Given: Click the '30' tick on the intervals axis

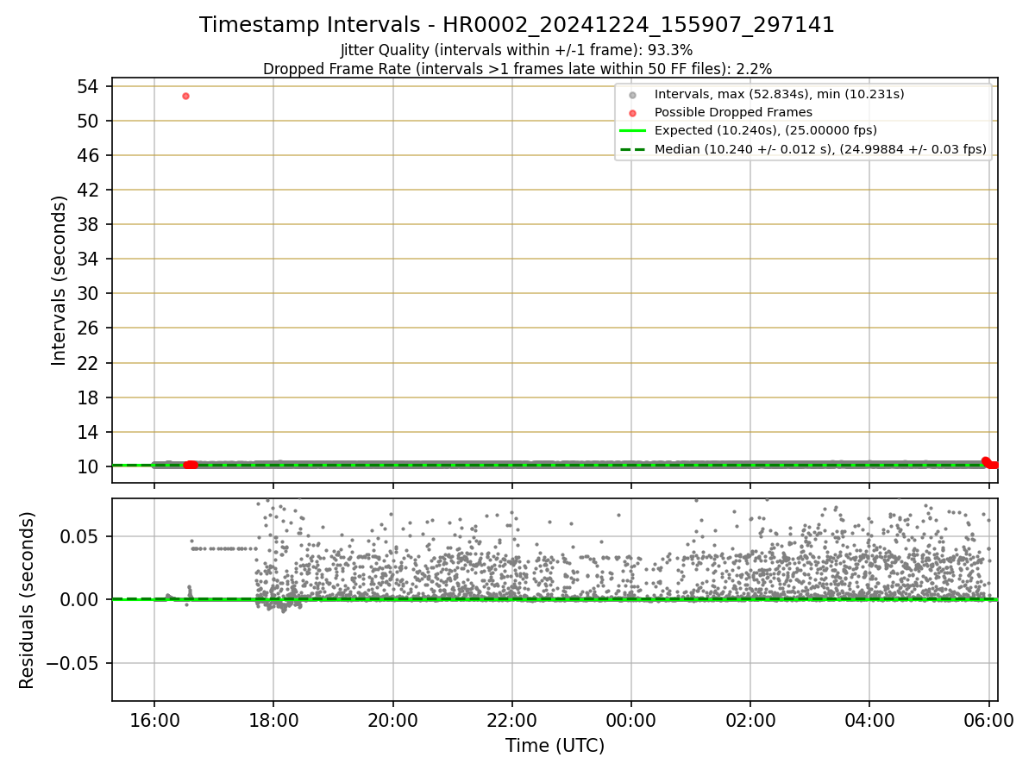Looking at the screenshot, I should click(x=90, y=294).
